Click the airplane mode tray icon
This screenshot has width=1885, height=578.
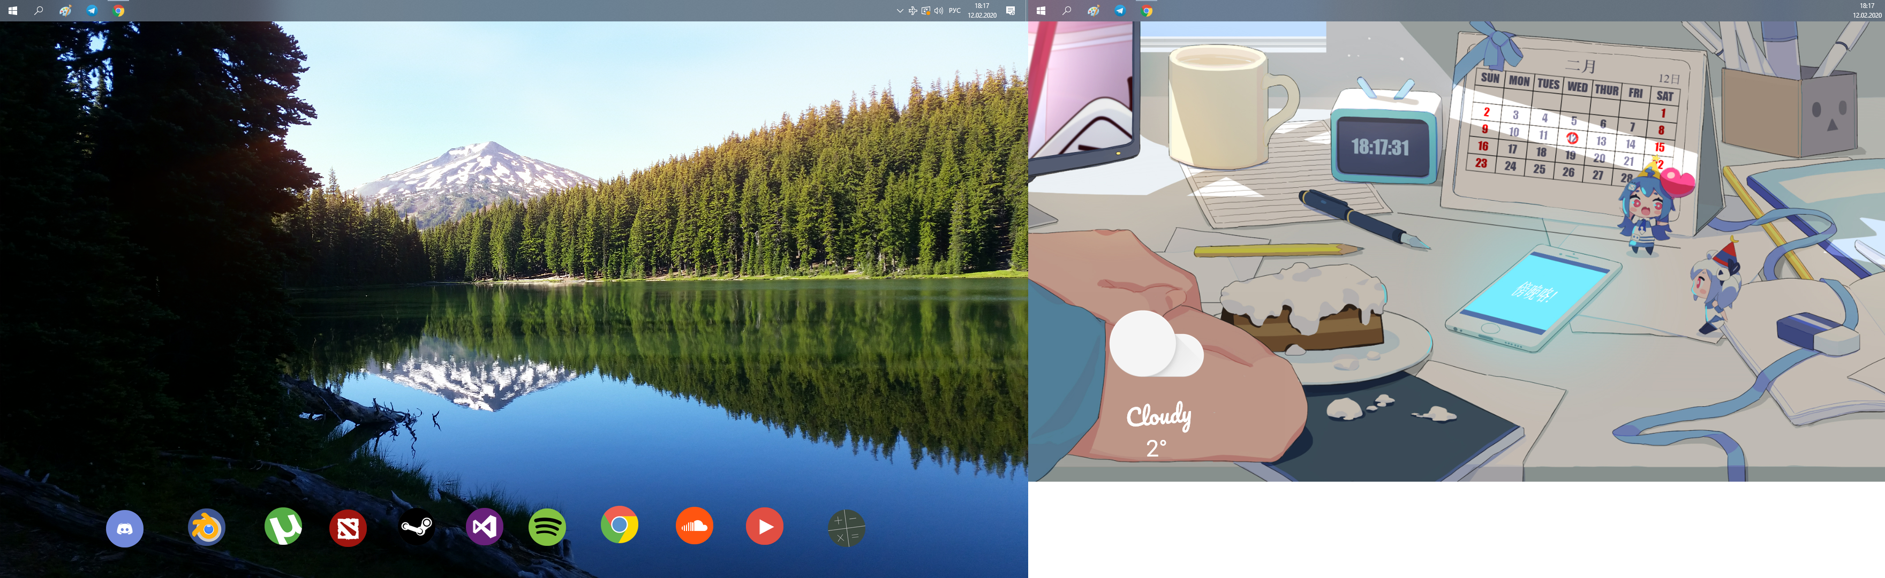coord(913,11)
